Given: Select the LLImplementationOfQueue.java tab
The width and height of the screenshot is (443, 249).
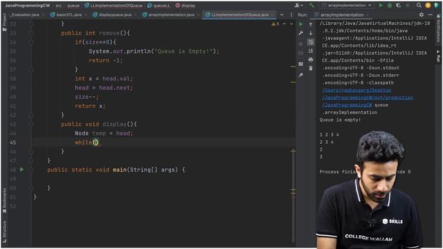Looking at the screenshot, I should 239,15.
